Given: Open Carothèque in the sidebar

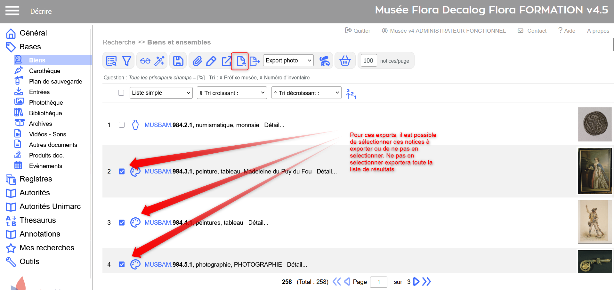Looking at the screenshot, I should tap(44, 71).
